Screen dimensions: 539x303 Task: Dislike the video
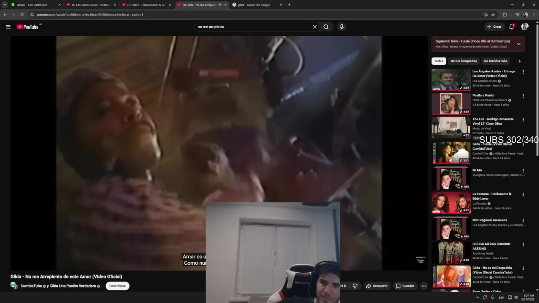pos(355,286)
